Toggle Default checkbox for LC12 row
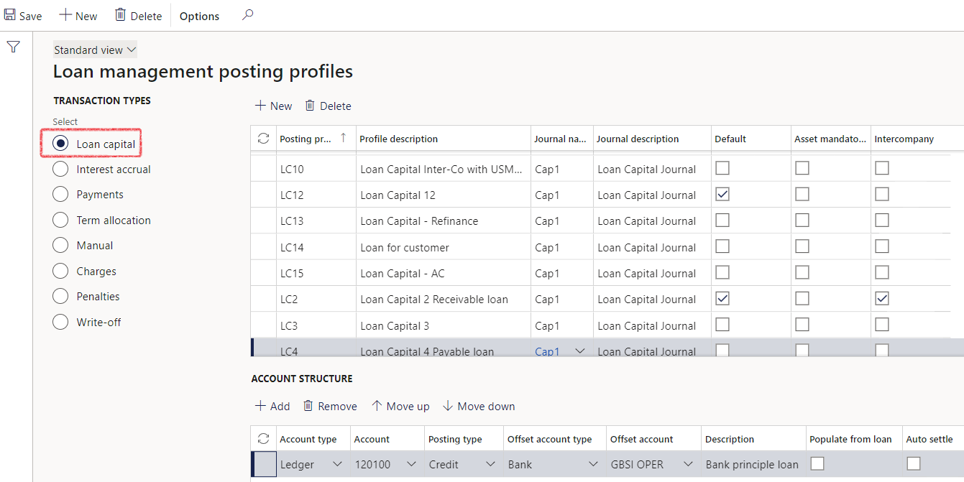This screenshot has width=964, height=482. [x=722, y=195]
